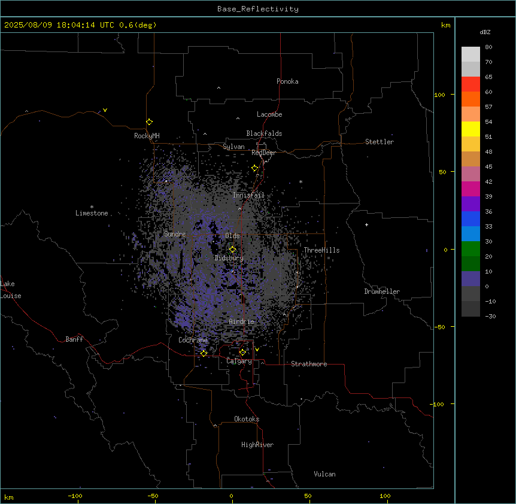Click the Cochrane label
This screenshot has width=516, height=504.
point(193,340)
